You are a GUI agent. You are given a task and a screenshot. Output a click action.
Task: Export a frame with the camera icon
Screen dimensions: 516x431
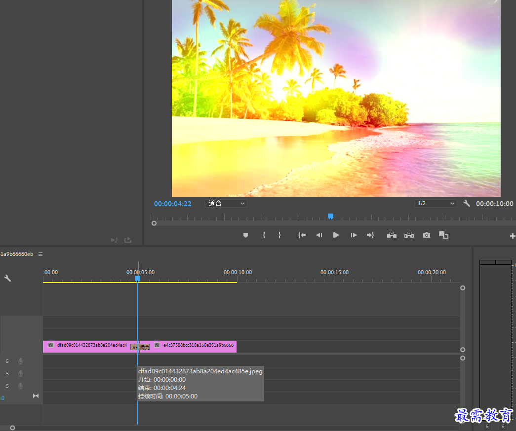tap(427, 235)
